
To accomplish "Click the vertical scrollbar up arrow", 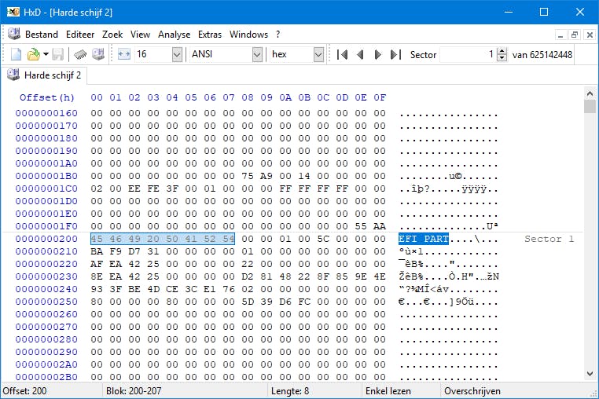I will (x=590, y=93).
